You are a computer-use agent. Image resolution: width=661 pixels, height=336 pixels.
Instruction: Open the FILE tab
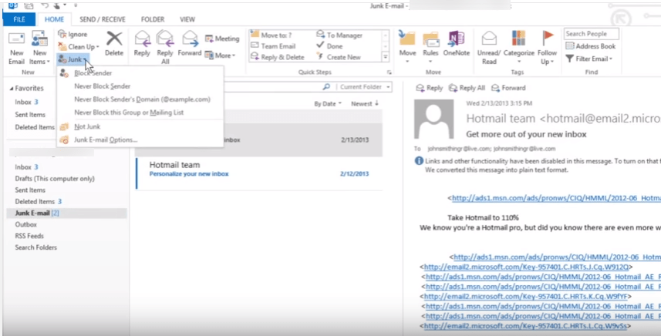pyautogui.click(x=19, y=18)
